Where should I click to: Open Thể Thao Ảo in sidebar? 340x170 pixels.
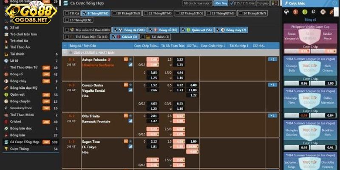[x=20, y=47]
